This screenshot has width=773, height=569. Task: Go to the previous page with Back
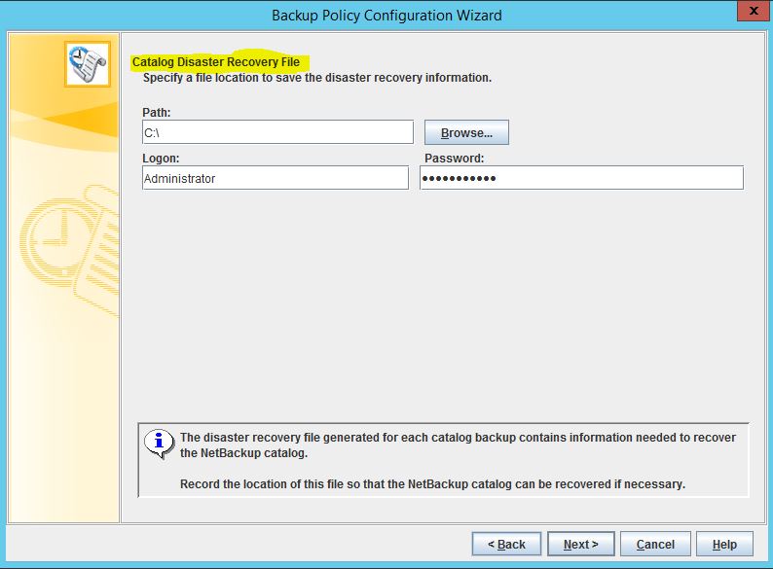[506, 544]
